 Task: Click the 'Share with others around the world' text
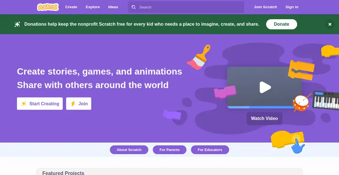tap(93, 85)
